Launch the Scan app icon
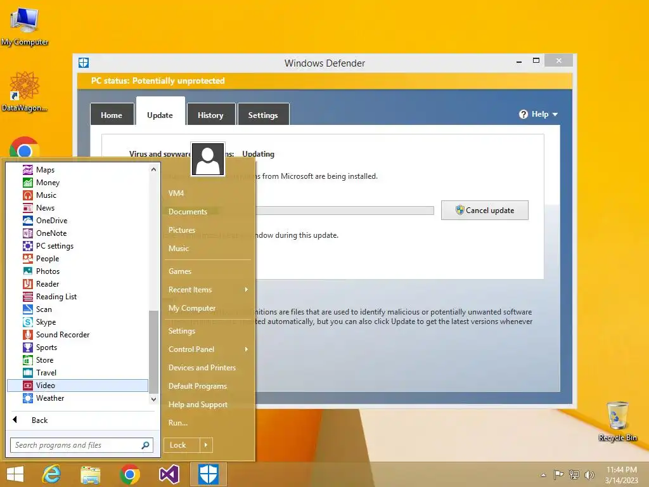The width and height of the screenshot is (649, 487). coord(28,309)
